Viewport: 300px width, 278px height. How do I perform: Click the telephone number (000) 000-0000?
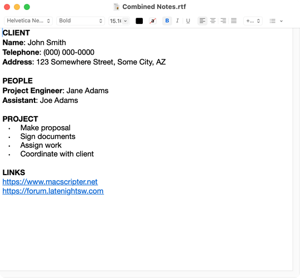(69, 52)
